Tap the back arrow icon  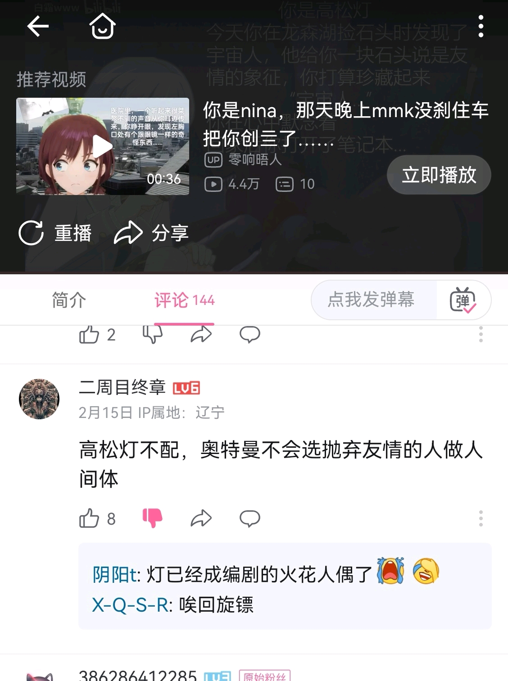pyautogui.click(x=38, y=27)
